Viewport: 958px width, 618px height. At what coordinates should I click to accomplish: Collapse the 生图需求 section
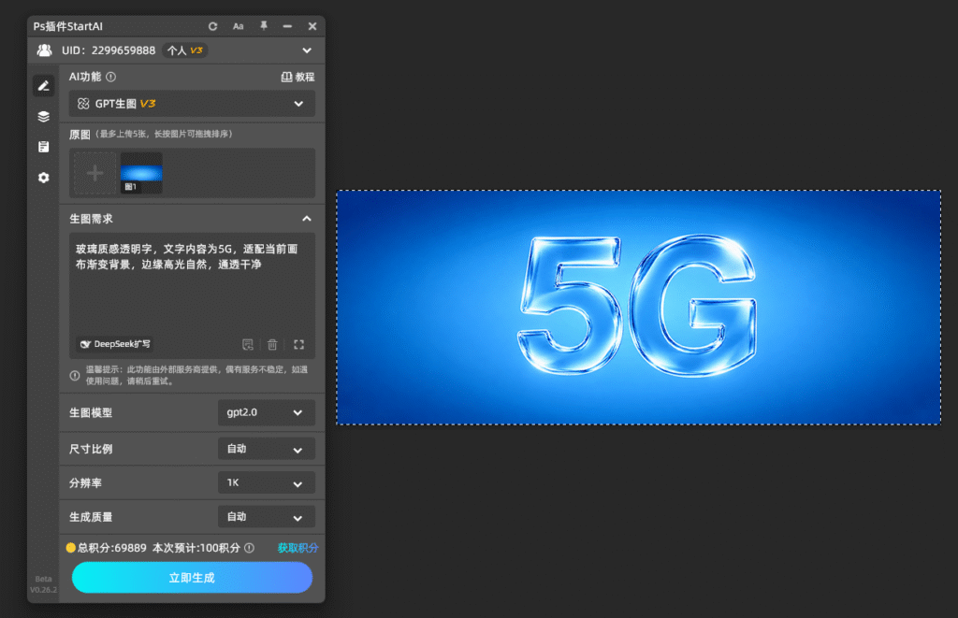307,219
